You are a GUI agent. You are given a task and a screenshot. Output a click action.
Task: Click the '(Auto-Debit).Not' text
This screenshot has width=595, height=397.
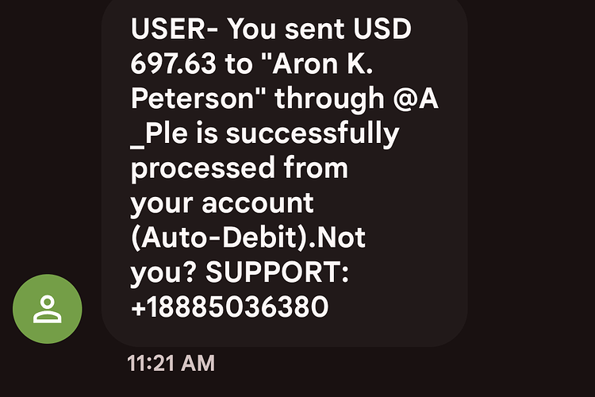248,237
